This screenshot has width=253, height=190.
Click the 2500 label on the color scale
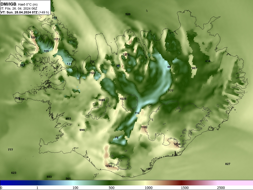click(221, 188)
